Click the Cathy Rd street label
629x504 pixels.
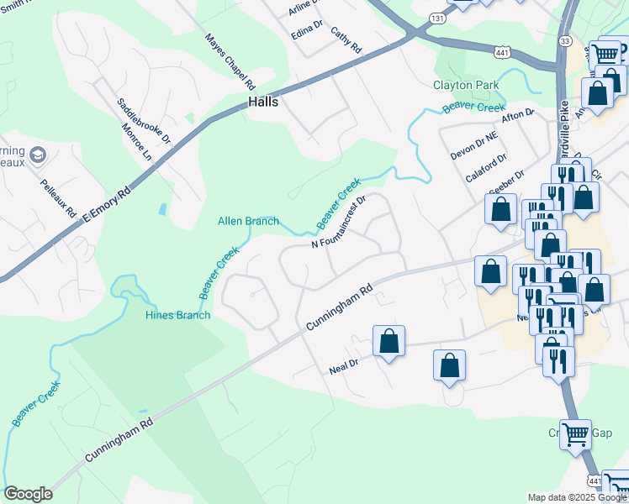[x=346, y=40]
